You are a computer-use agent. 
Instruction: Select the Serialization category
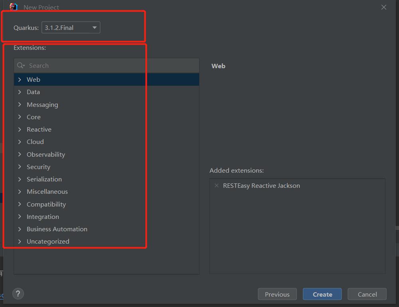click(x=44, y=179)
